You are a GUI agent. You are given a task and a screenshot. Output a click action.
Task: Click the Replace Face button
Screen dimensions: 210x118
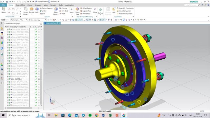click(86, 11)
